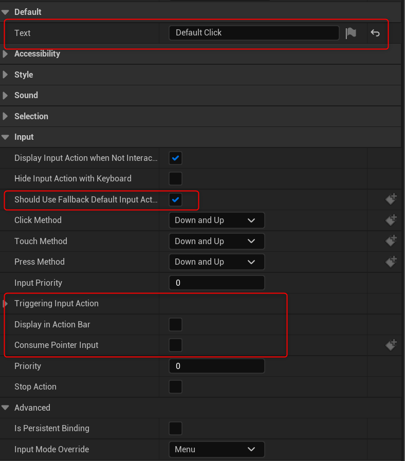This screenshot has height=461, width=405.
Task: Open binding icon for Should Use Fallback
Action: [x=391, y=199]
